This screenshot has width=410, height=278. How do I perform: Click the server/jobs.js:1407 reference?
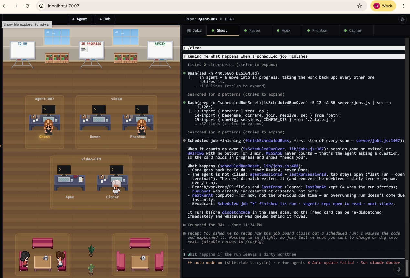coord(378,141)
